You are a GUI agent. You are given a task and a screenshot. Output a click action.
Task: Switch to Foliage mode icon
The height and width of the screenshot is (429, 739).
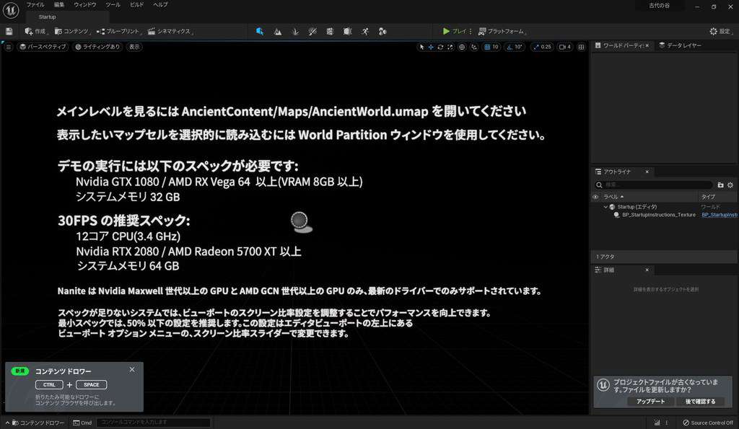(x=295, y=31)
